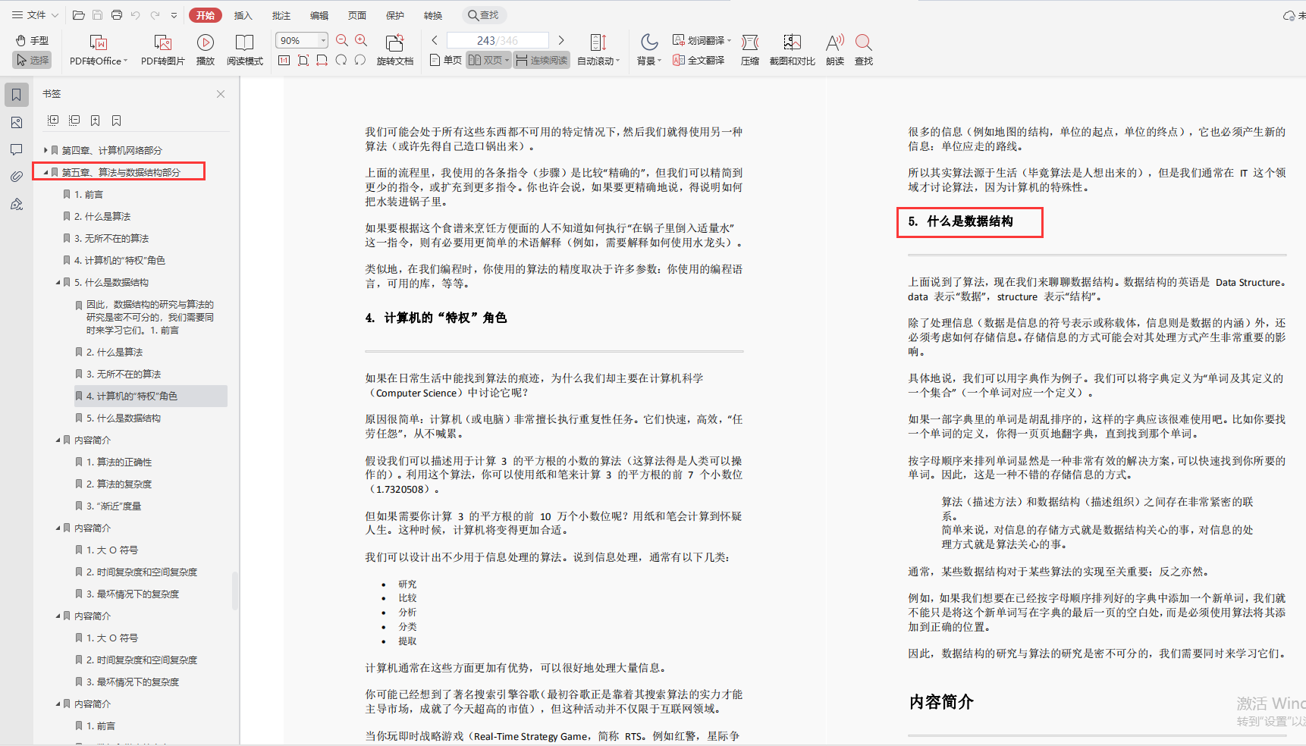Open the 90% zoom level dropdown

tap(323, 40)
